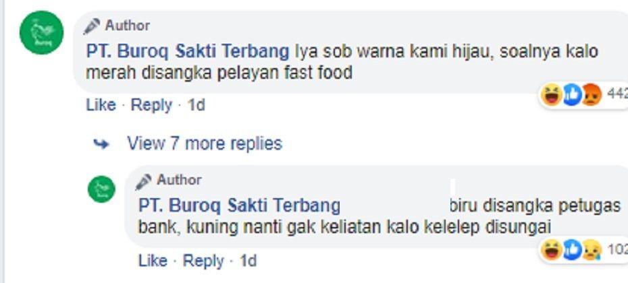
Task: Reply to the nested reply comment
Action: pos(203,261)
